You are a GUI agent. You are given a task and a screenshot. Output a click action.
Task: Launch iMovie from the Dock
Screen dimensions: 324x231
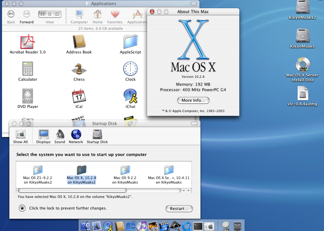[x=164, y=226]
